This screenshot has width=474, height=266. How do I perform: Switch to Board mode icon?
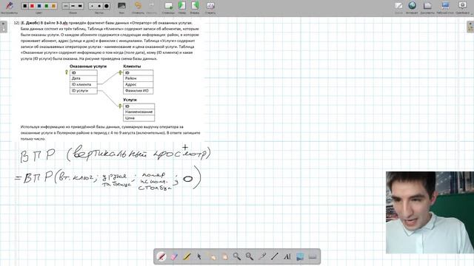click(398, 6)
